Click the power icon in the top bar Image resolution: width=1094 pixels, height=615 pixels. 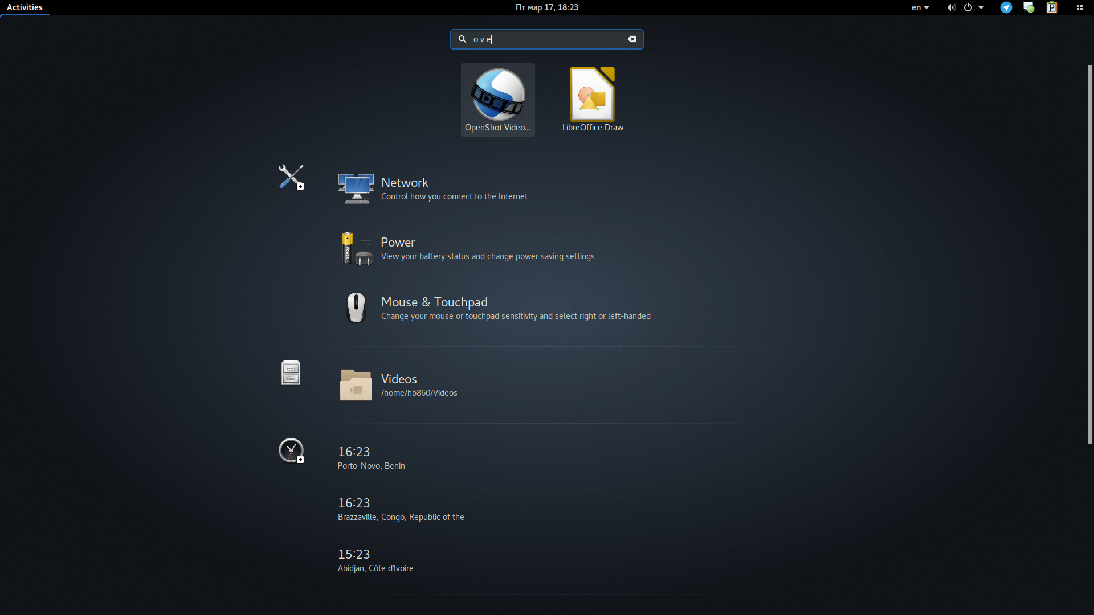(968, 7)
